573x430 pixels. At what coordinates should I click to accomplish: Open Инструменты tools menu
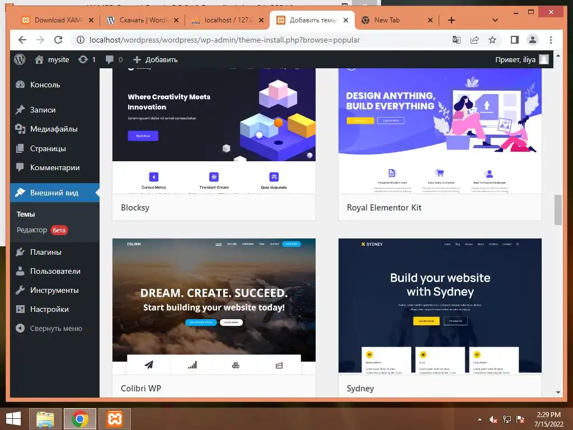pyautogui.click(x=55, y=290)
